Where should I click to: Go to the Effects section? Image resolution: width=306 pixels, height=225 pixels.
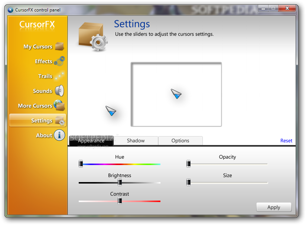[x=43, y=61]
